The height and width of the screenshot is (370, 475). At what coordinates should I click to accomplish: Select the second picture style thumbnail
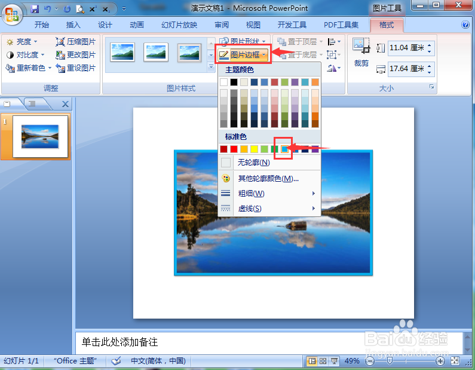[x=156, y=52]
